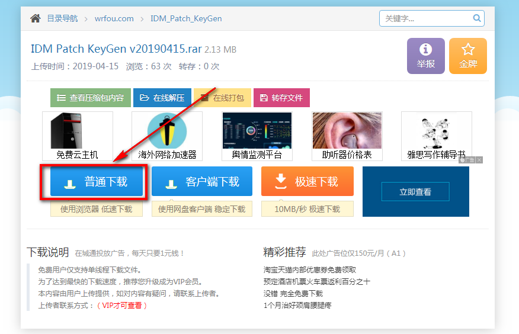Image resolution: width=519 pixels, height=334 pixels.
Task: Click 查看压缩包内容 green button
Action: [91, 98]
